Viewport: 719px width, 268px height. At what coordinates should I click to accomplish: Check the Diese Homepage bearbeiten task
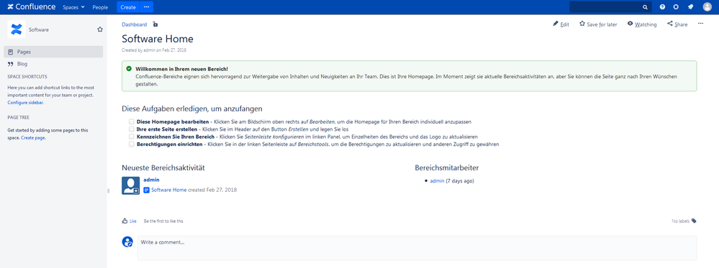click(132, 122)
